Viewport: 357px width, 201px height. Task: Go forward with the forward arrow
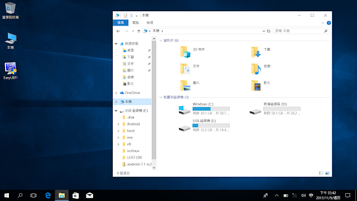click(x=127, y=31)
